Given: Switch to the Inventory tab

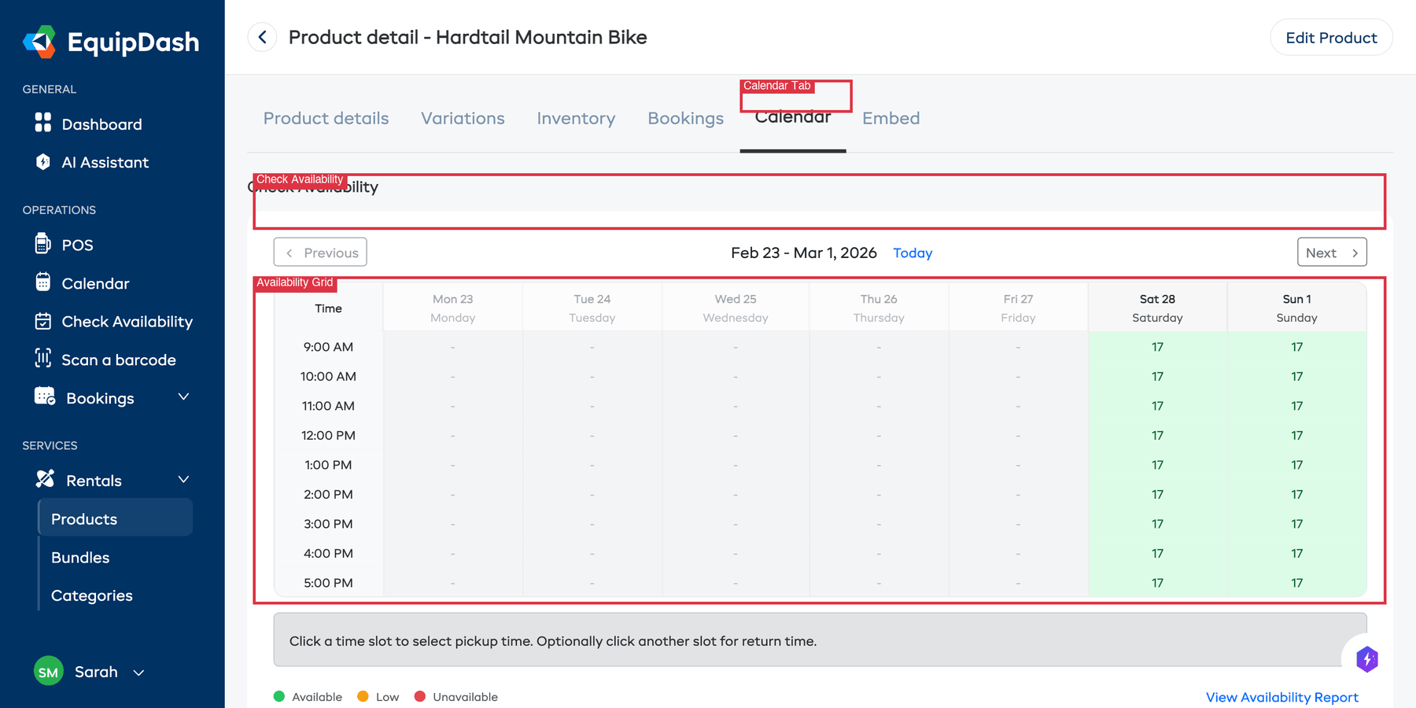Looking at the screenshot, I should [x=576, y=118].
